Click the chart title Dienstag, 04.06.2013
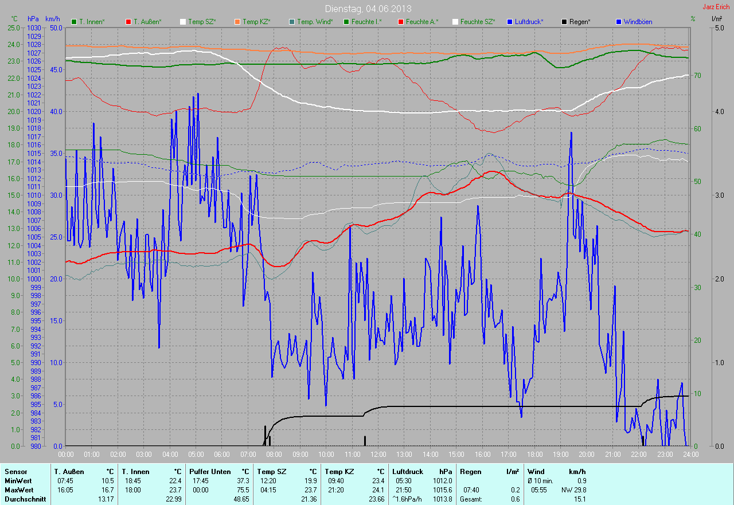This screenshot has height=505, width=734. click(x=368, y=9)
